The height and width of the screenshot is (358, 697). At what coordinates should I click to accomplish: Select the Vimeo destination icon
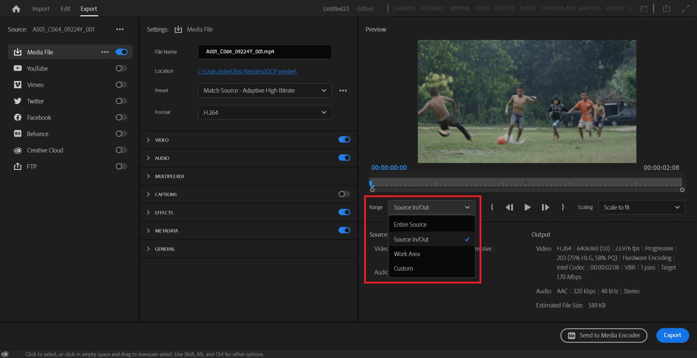coord(17,85)
